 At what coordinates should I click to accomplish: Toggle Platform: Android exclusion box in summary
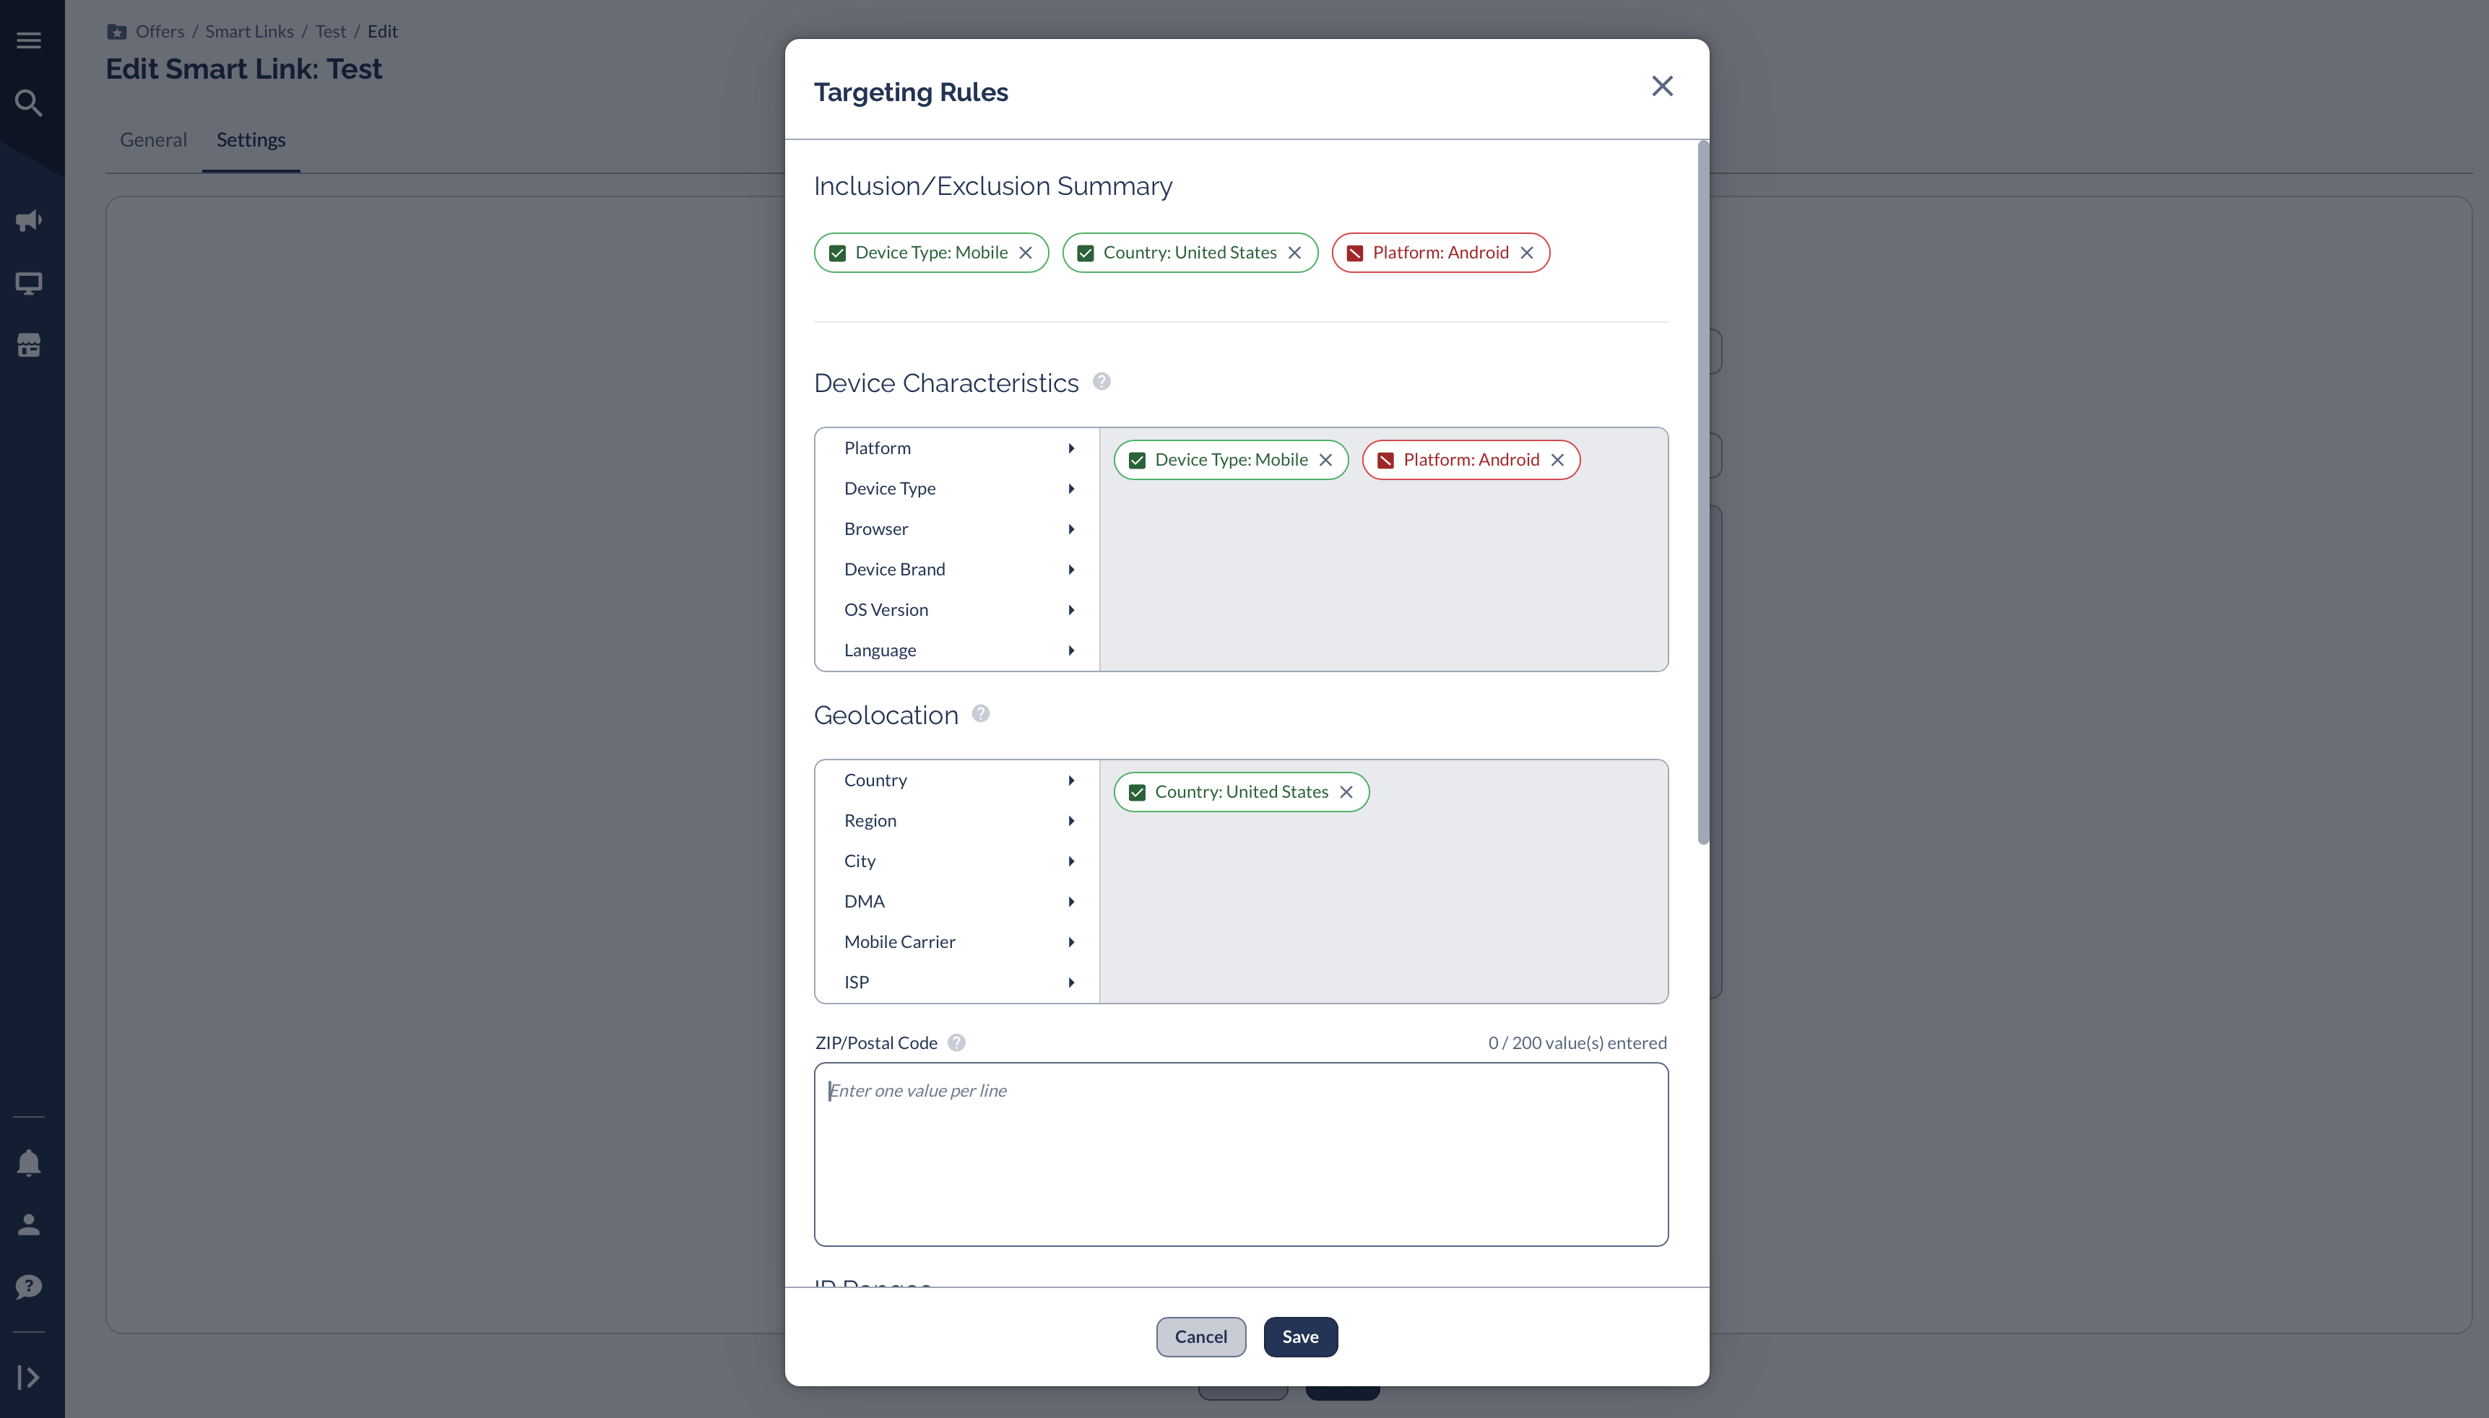[x=1355, y=253]
